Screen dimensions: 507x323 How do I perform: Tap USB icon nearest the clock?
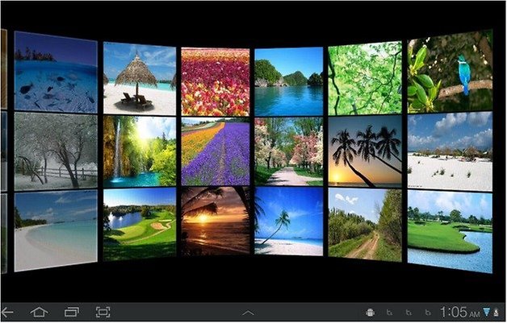pyautogui.click(x=428, y=313)
